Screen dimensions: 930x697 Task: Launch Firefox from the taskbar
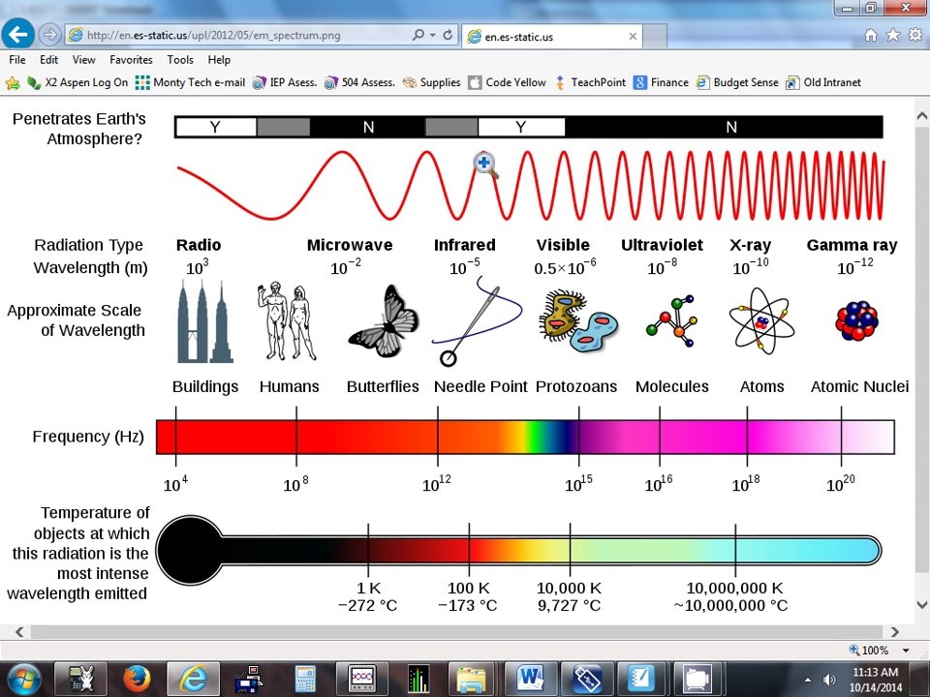tap(137, 679)
